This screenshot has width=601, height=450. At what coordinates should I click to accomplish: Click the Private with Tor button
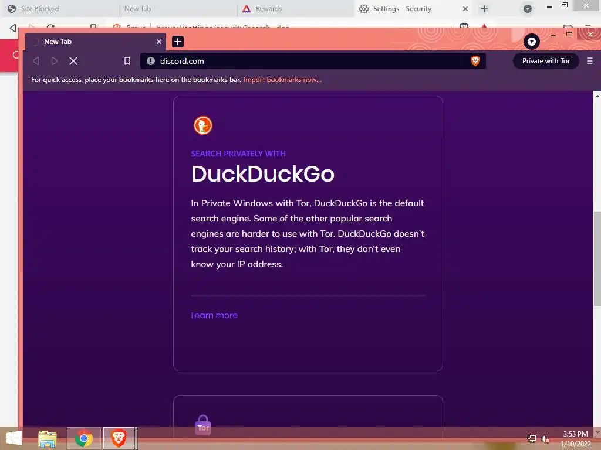pos(546,61)
